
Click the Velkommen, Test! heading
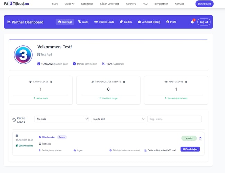point(55,47)
